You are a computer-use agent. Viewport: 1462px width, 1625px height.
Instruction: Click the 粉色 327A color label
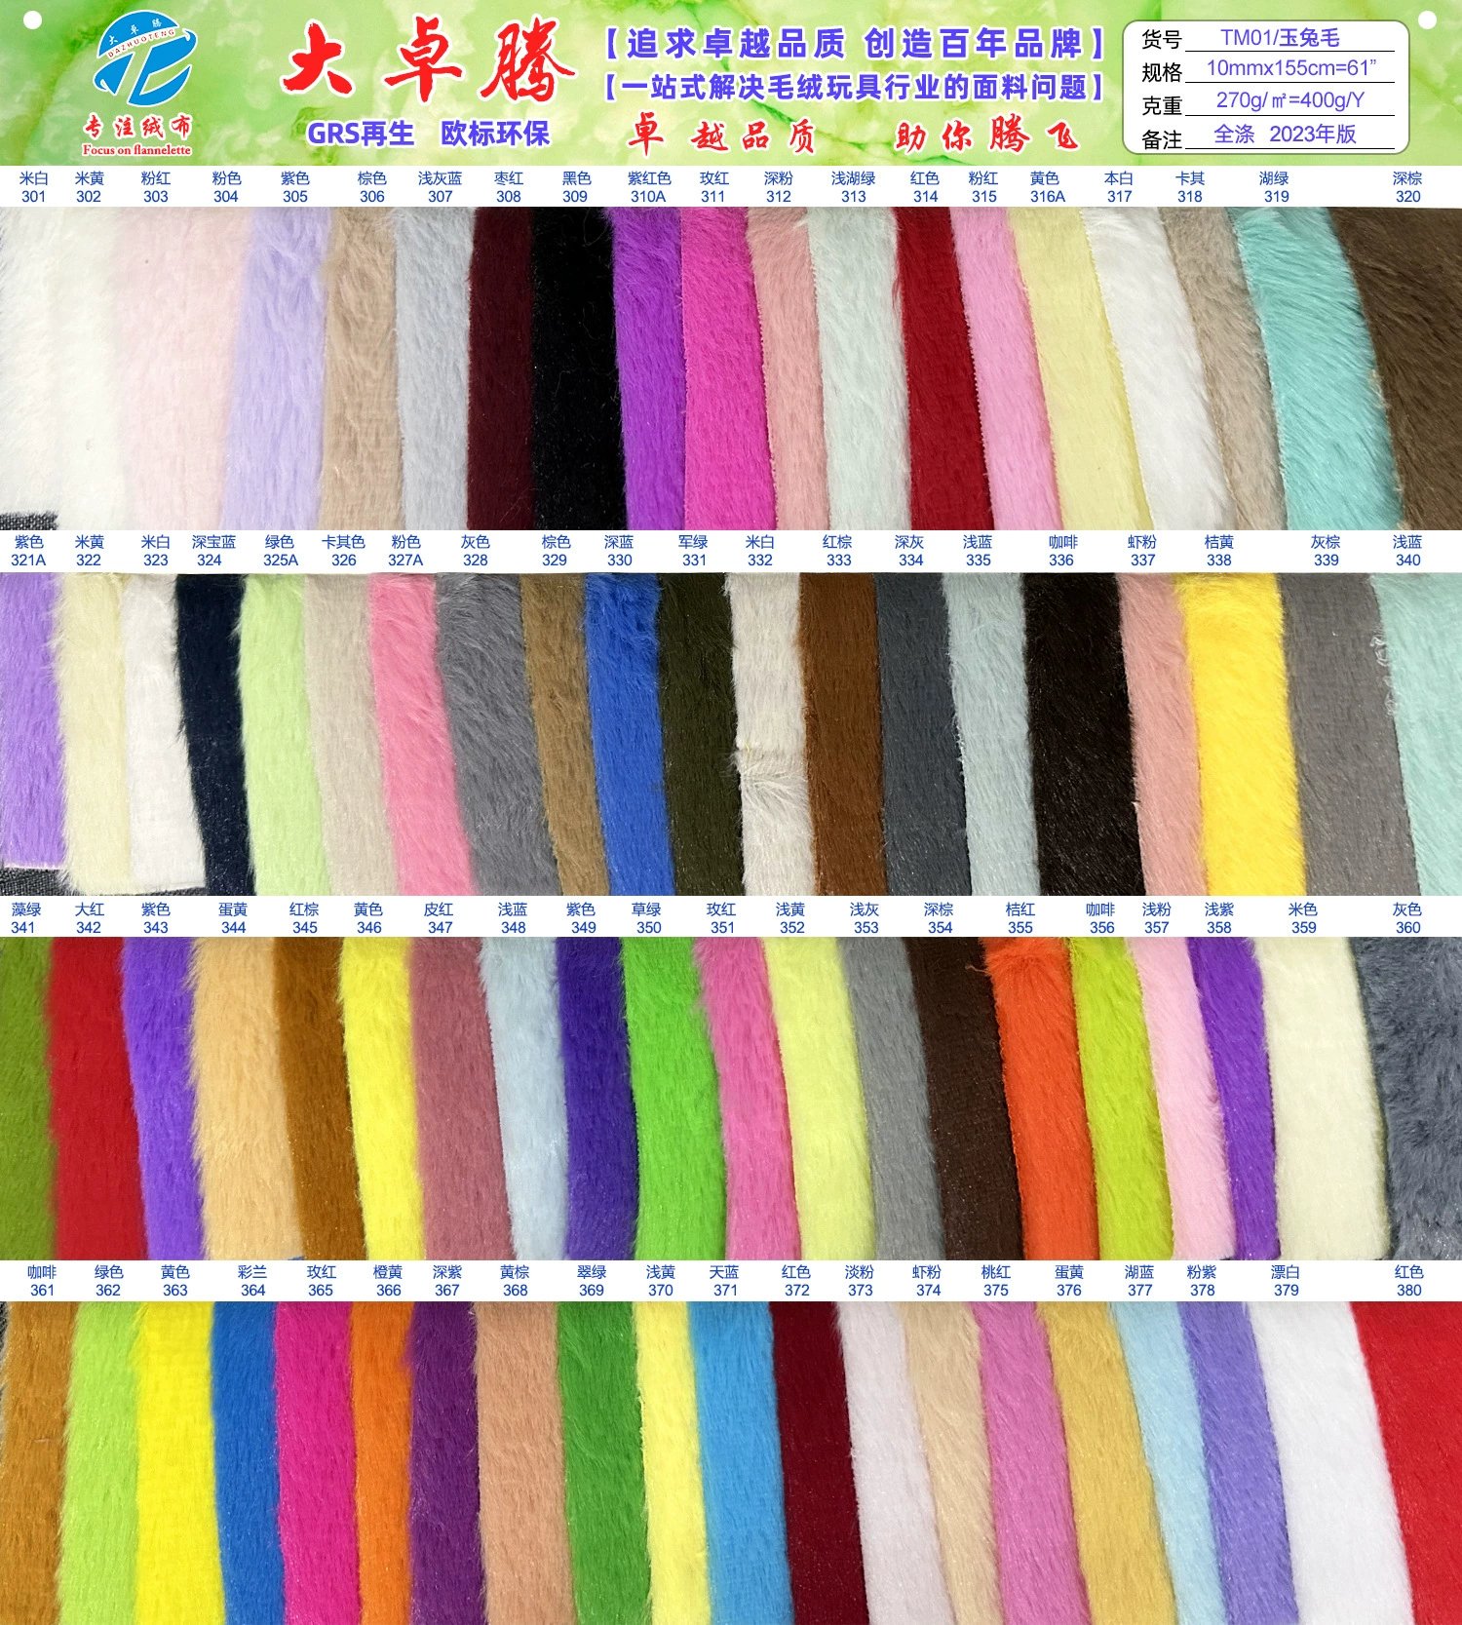tap(405, 551)
